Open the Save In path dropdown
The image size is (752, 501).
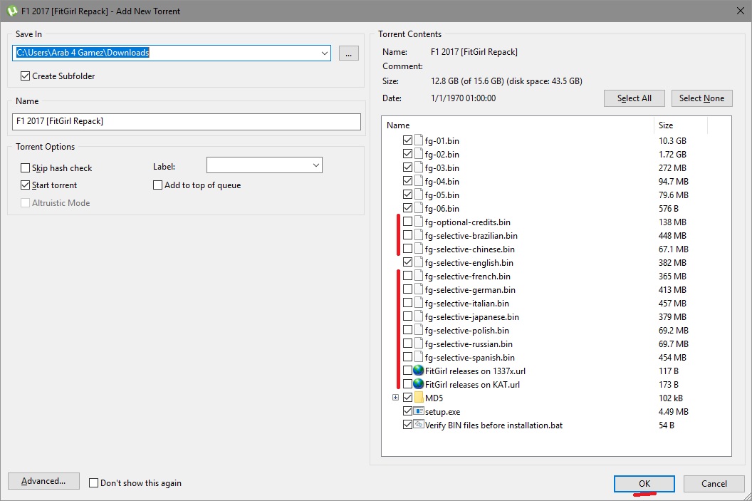[x=325, y=53]
